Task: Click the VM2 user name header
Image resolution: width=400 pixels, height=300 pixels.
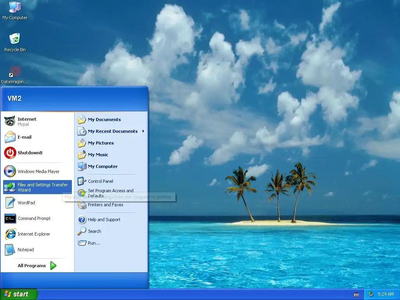Action: pos(14,98)
